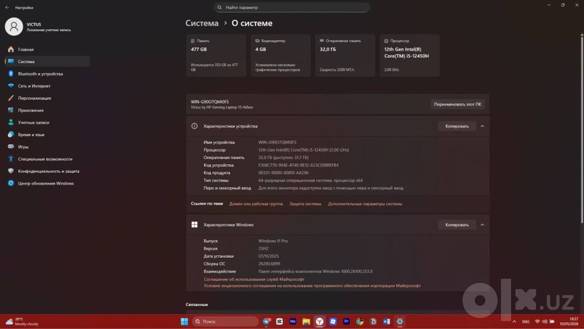This screenshot has width=584, height=329.
Task: Click the info icon beside Характеристики устройства
Action: (x=194, y=126)
